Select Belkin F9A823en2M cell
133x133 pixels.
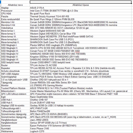tap(81, 111)
